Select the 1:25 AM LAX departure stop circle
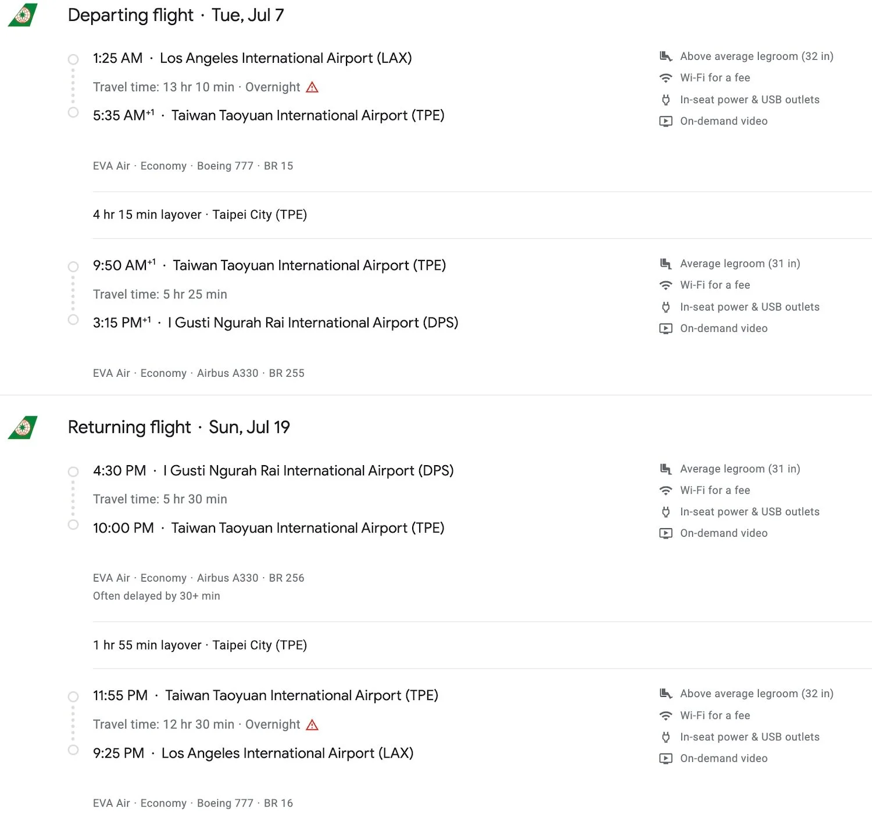 (73, 59)
